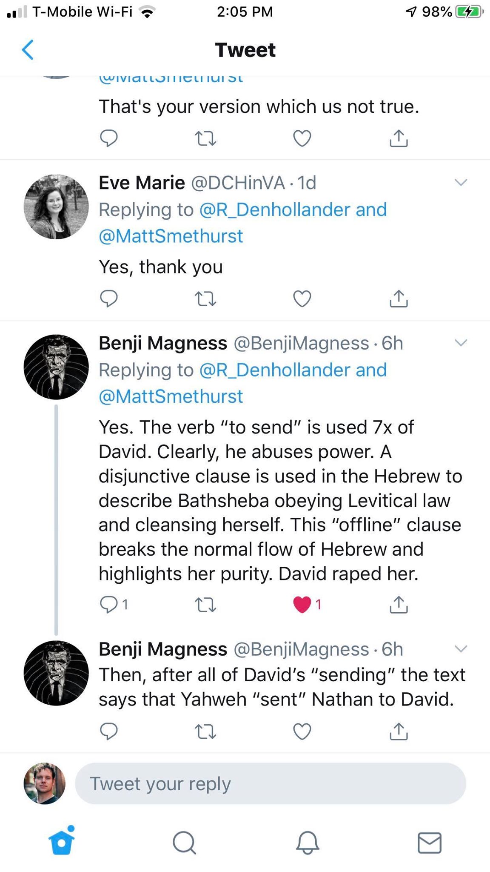Go back using the blue back arrow
The image size is (490, 872).
[x=28, y=50]
